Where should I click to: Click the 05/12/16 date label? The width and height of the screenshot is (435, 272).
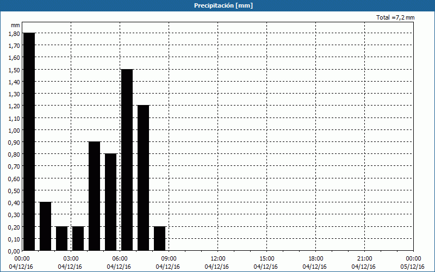412,267
